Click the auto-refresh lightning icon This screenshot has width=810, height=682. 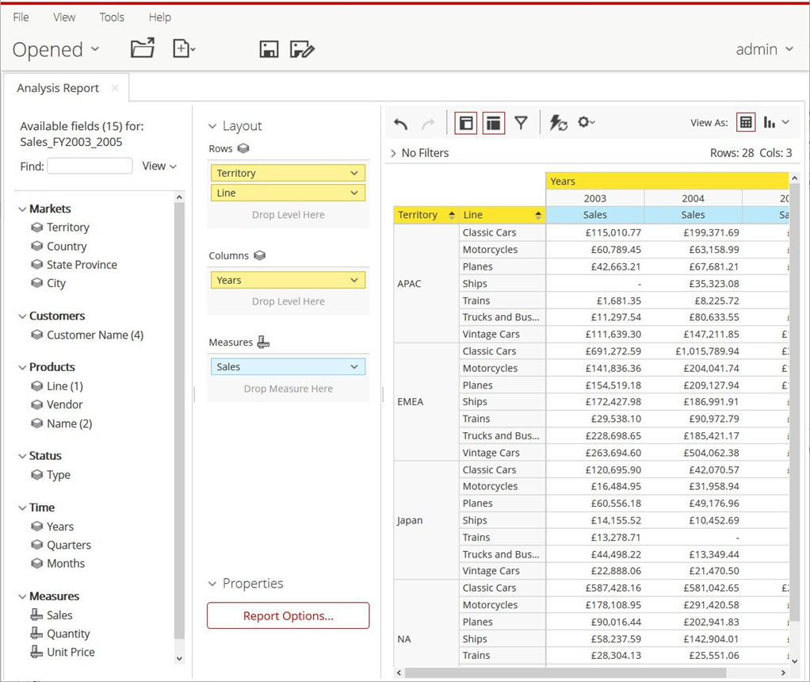point(558,123)
